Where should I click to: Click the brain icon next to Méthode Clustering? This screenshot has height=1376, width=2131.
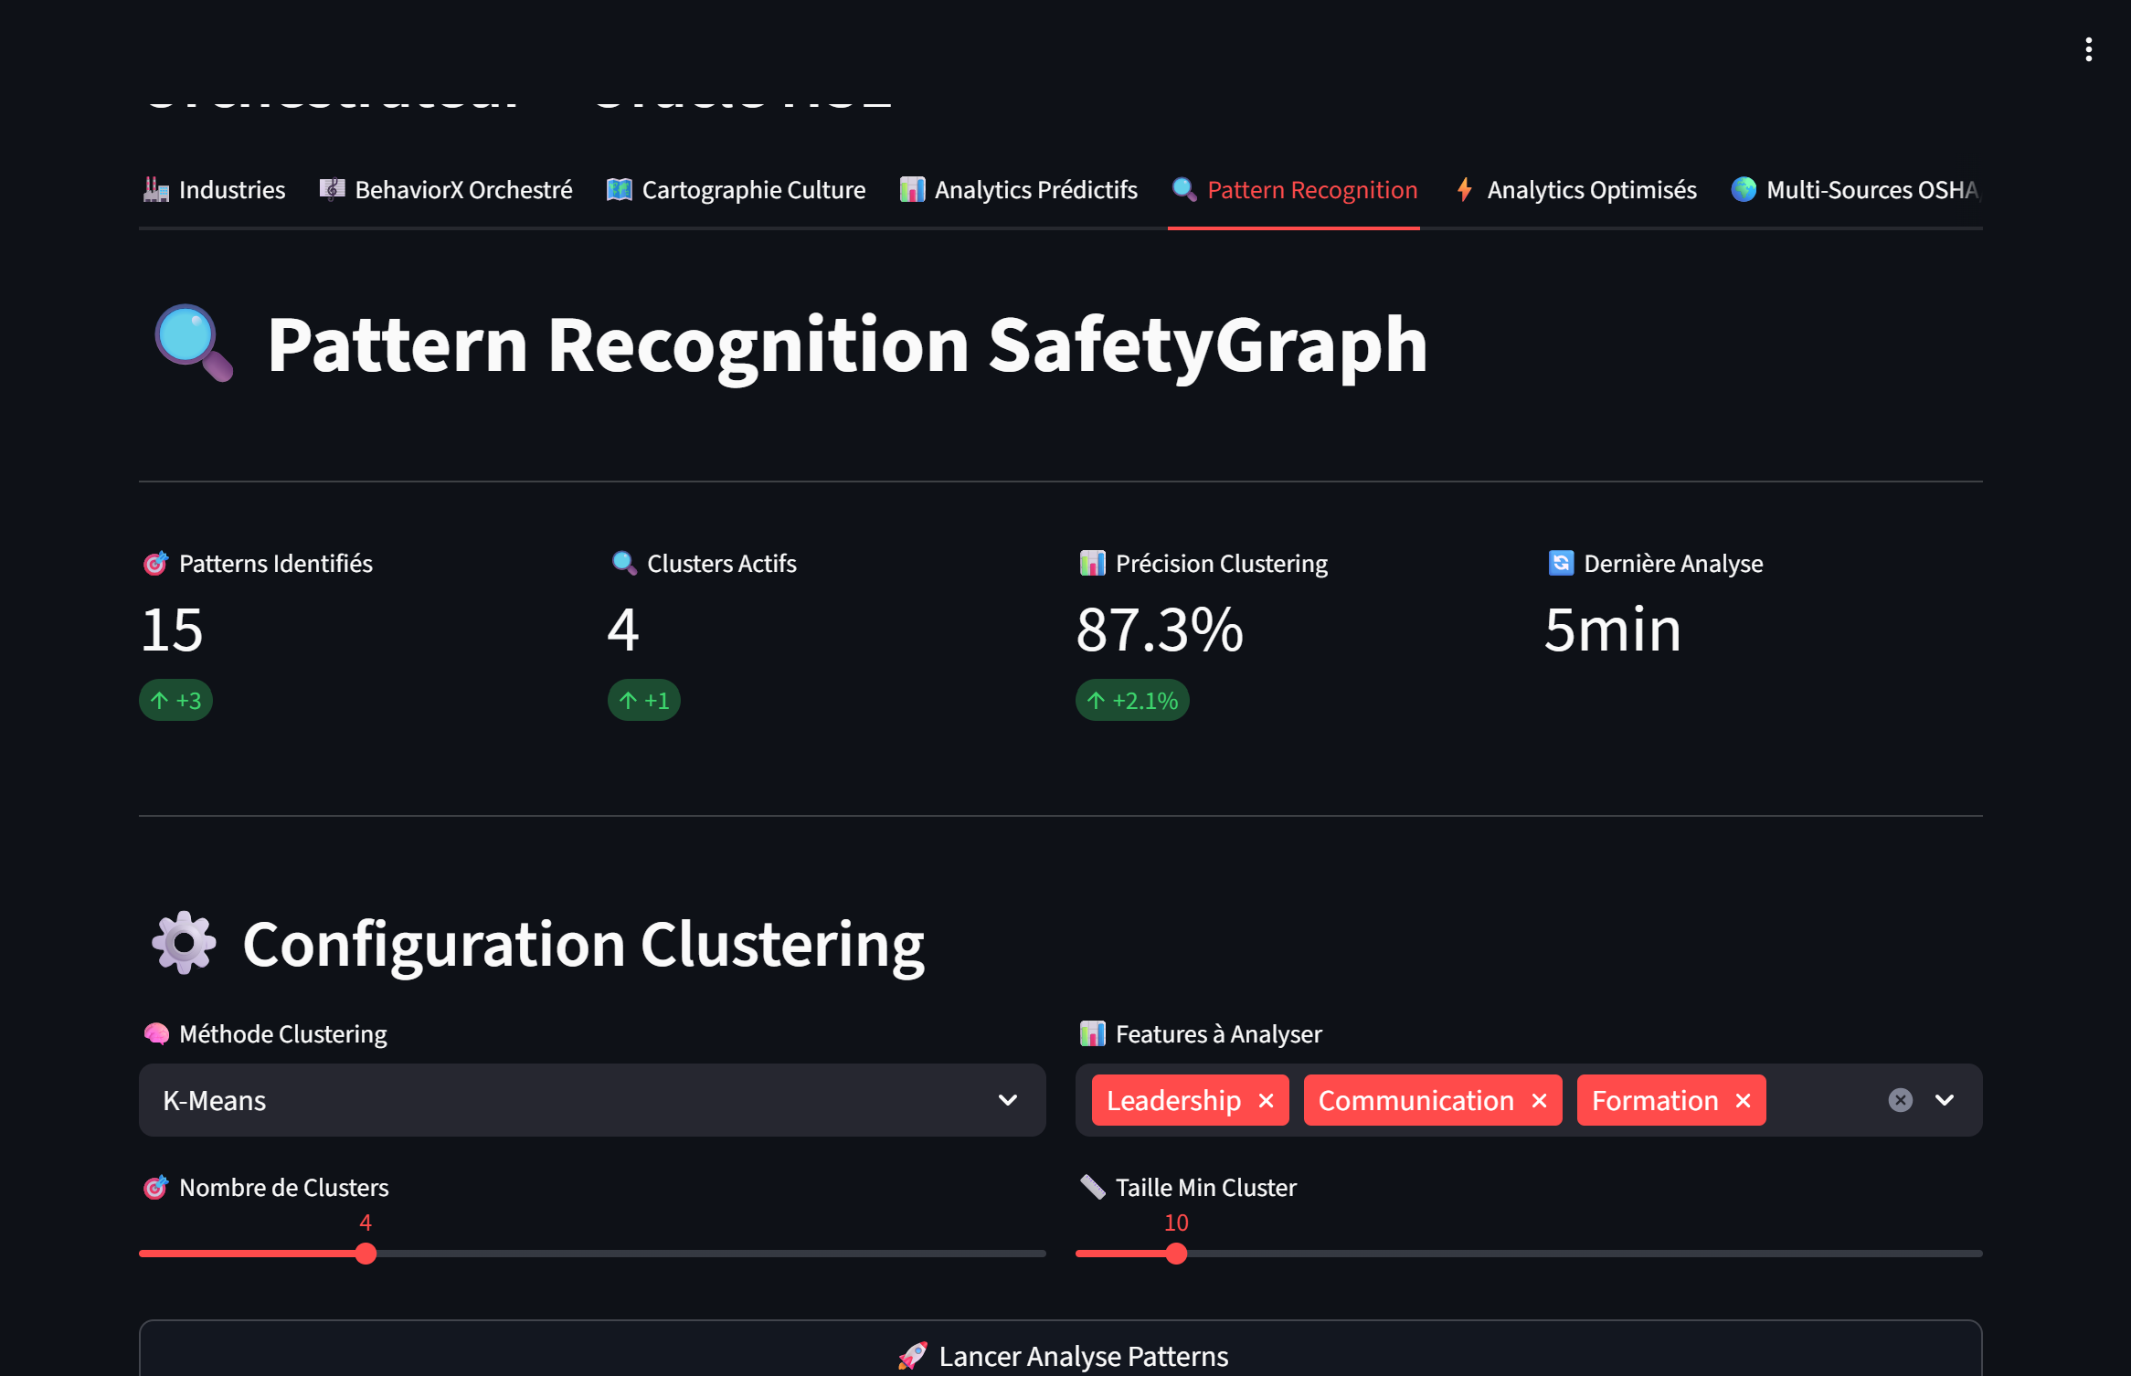157,1033
